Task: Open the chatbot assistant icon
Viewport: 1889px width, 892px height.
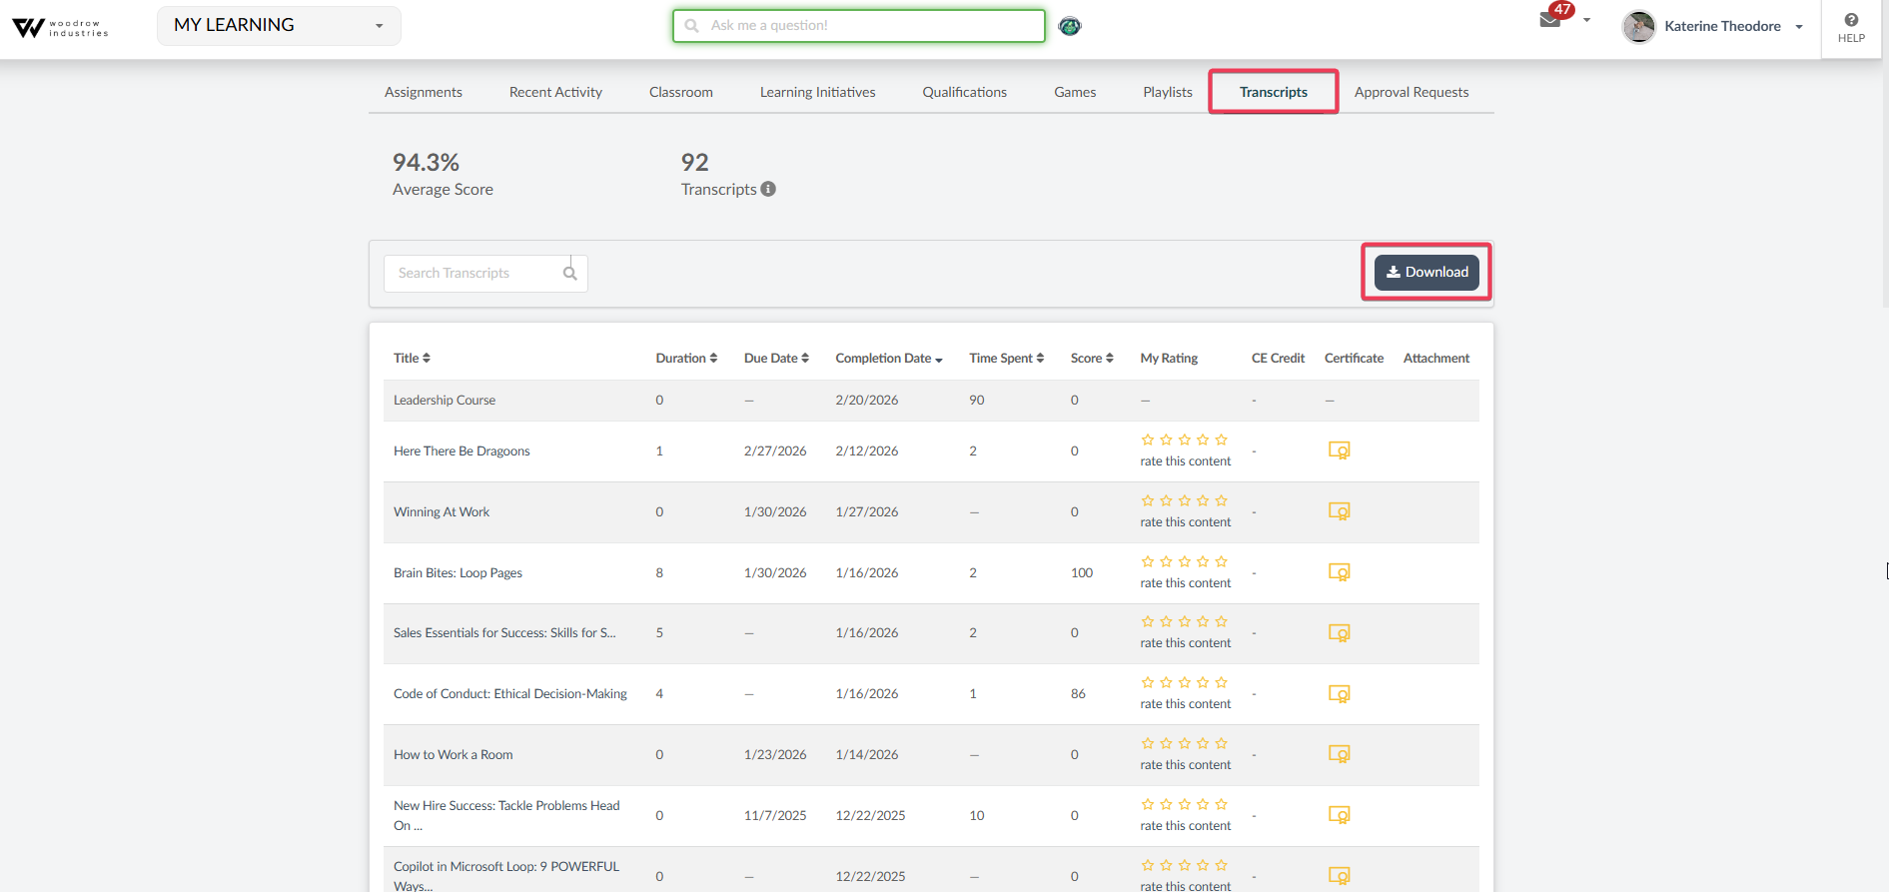Action: (1070, 26)
